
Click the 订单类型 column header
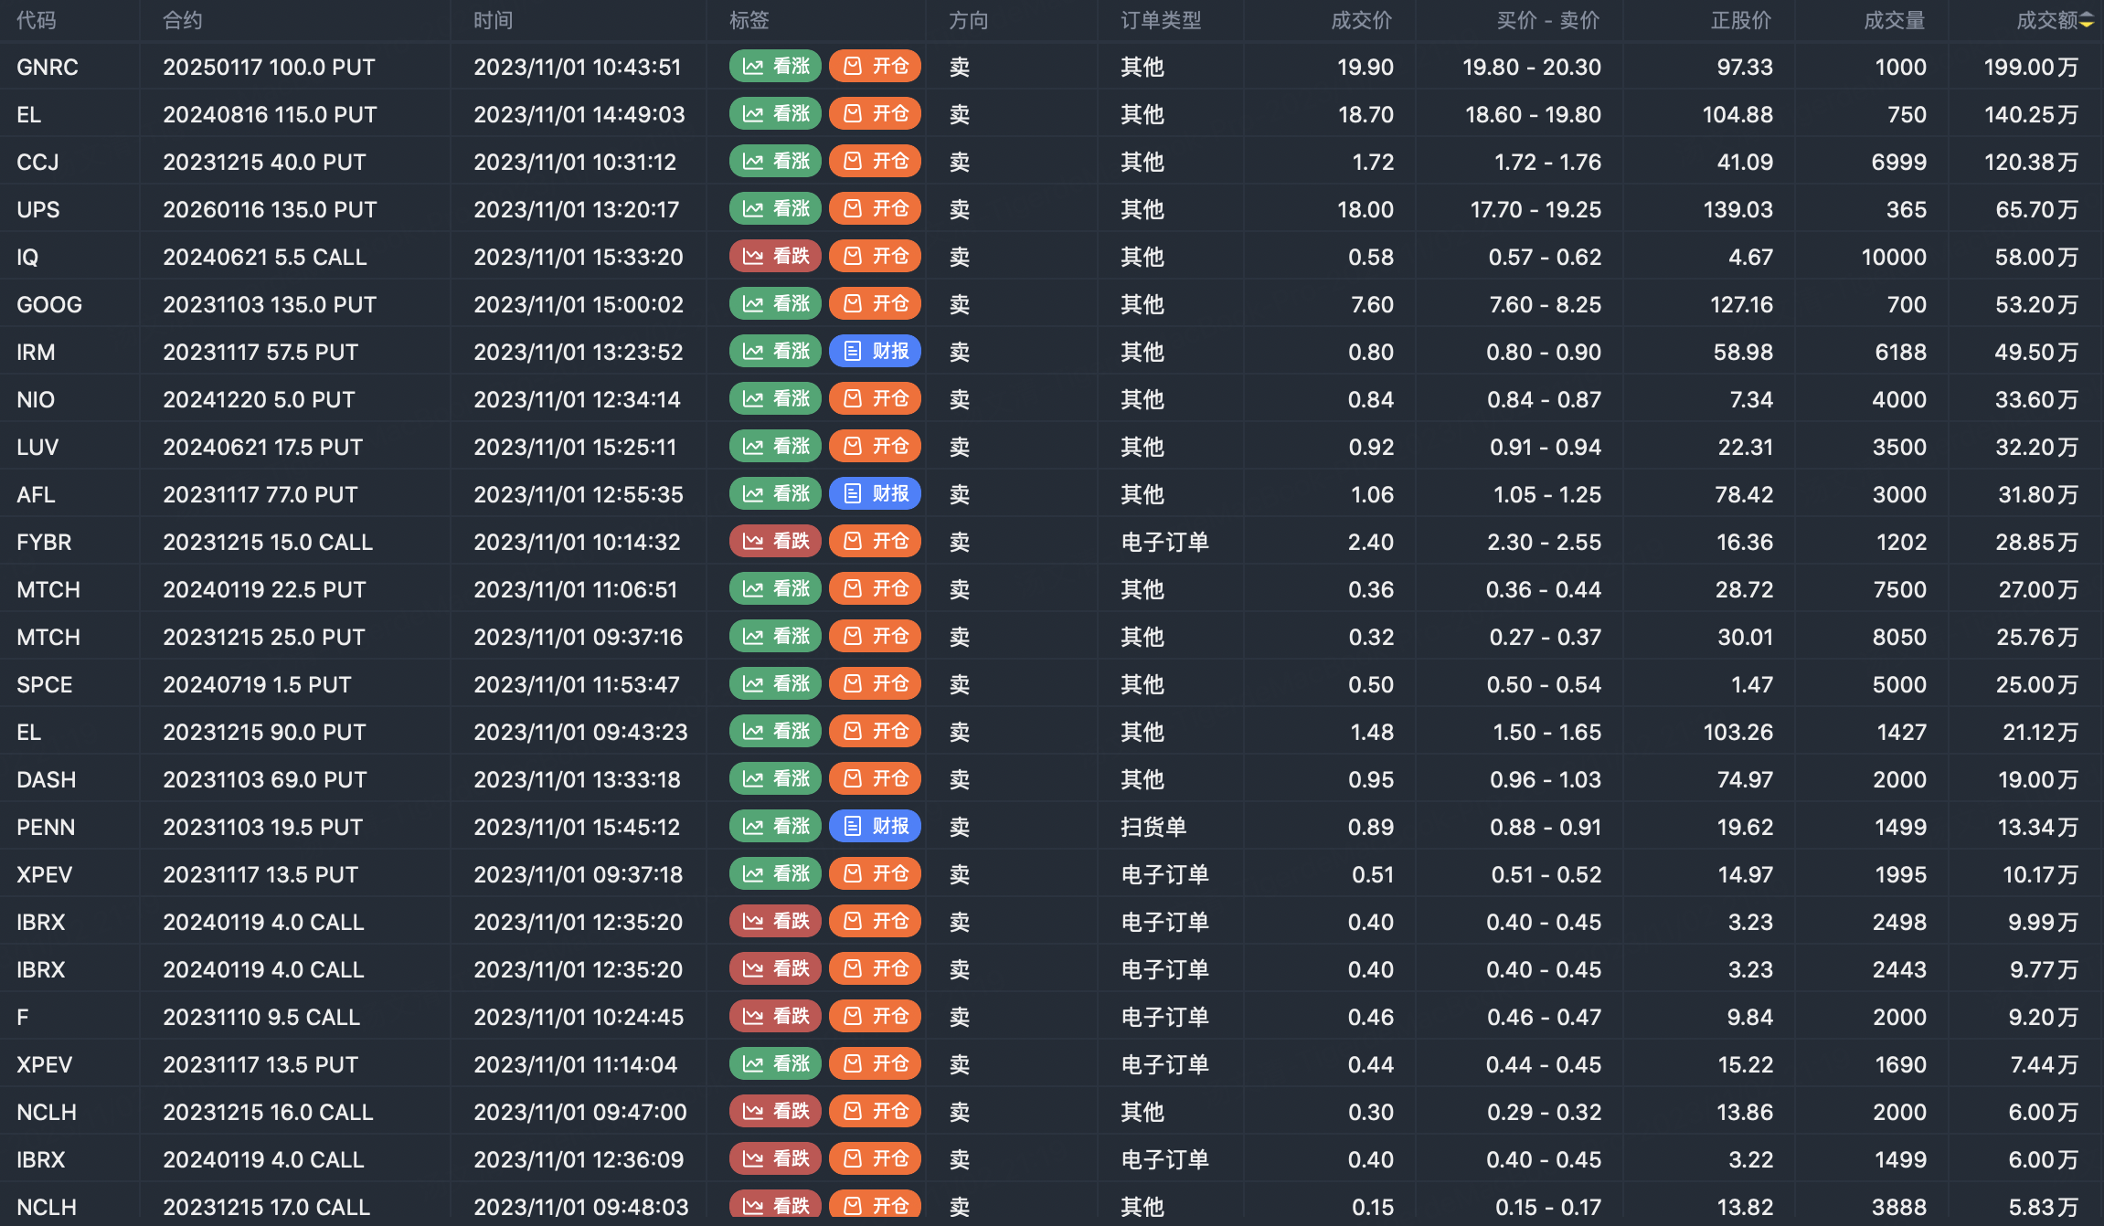point(1162,21)
